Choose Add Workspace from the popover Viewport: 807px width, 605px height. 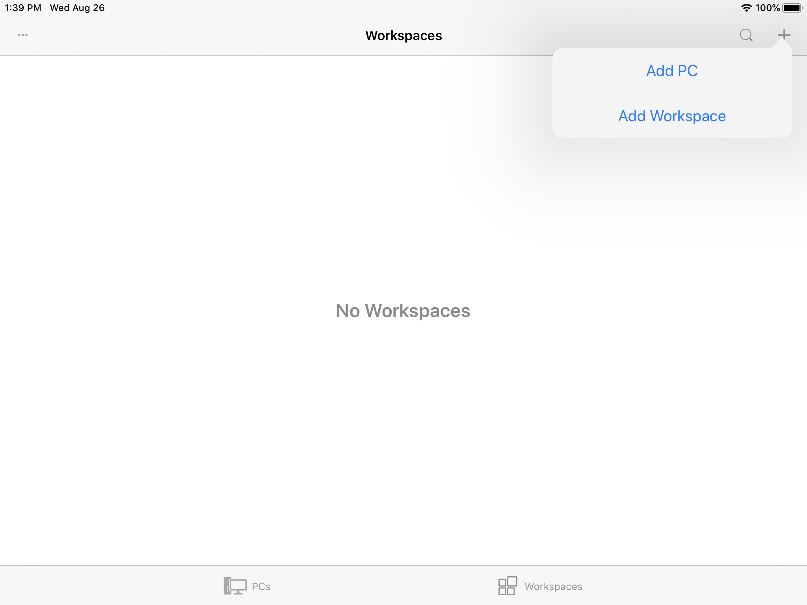[672, 116]
